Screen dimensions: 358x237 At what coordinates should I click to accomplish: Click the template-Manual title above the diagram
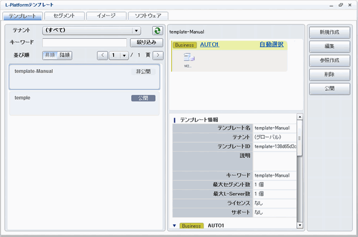tap(187, 32)
